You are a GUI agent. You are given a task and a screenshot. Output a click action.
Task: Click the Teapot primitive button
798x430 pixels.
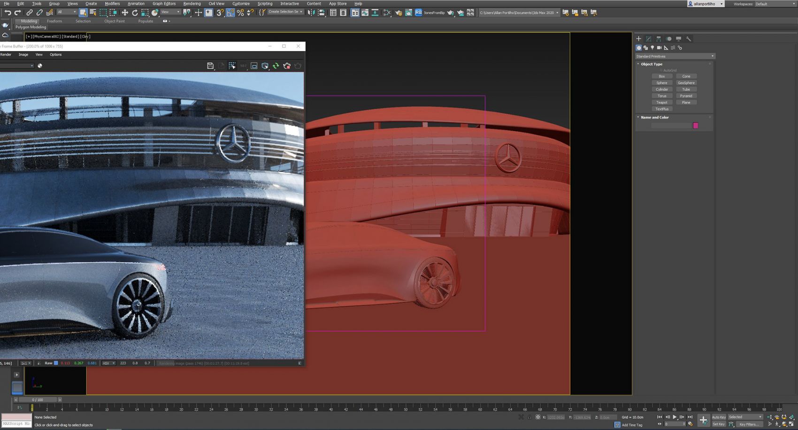[x=662, y=103]
